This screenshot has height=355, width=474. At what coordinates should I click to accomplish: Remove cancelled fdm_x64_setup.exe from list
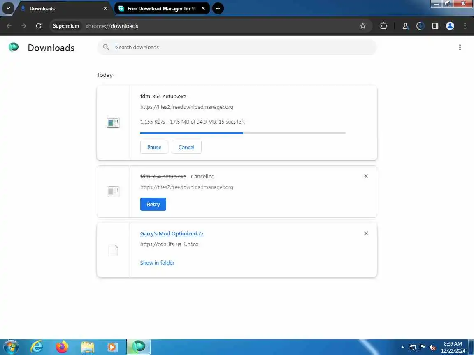click(366, 176)
